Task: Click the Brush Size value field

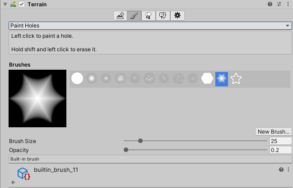Action: [x=280, y=141]
